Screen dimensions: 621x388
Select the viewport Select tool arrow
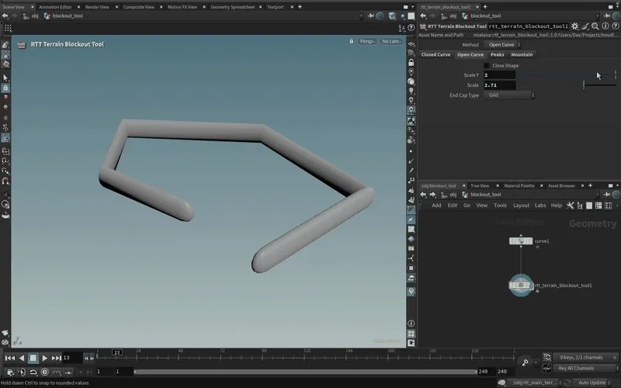click(5, 78)
